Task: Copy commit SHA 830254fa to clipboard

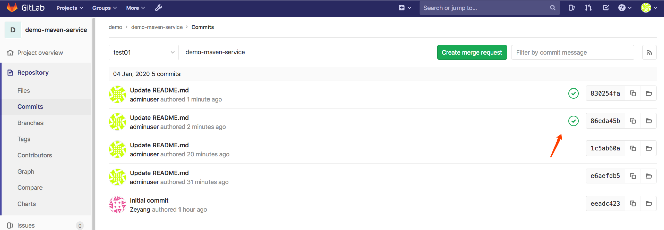Action: click(633, 93)
